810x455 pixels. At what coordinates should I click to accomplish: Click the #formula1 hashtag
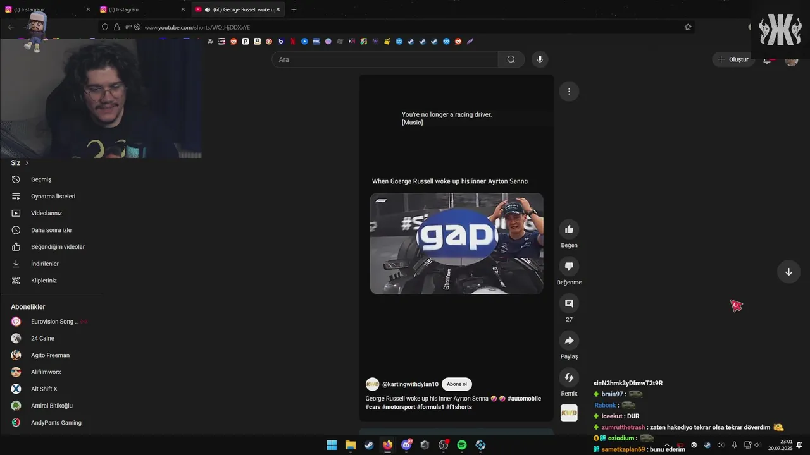430,407
